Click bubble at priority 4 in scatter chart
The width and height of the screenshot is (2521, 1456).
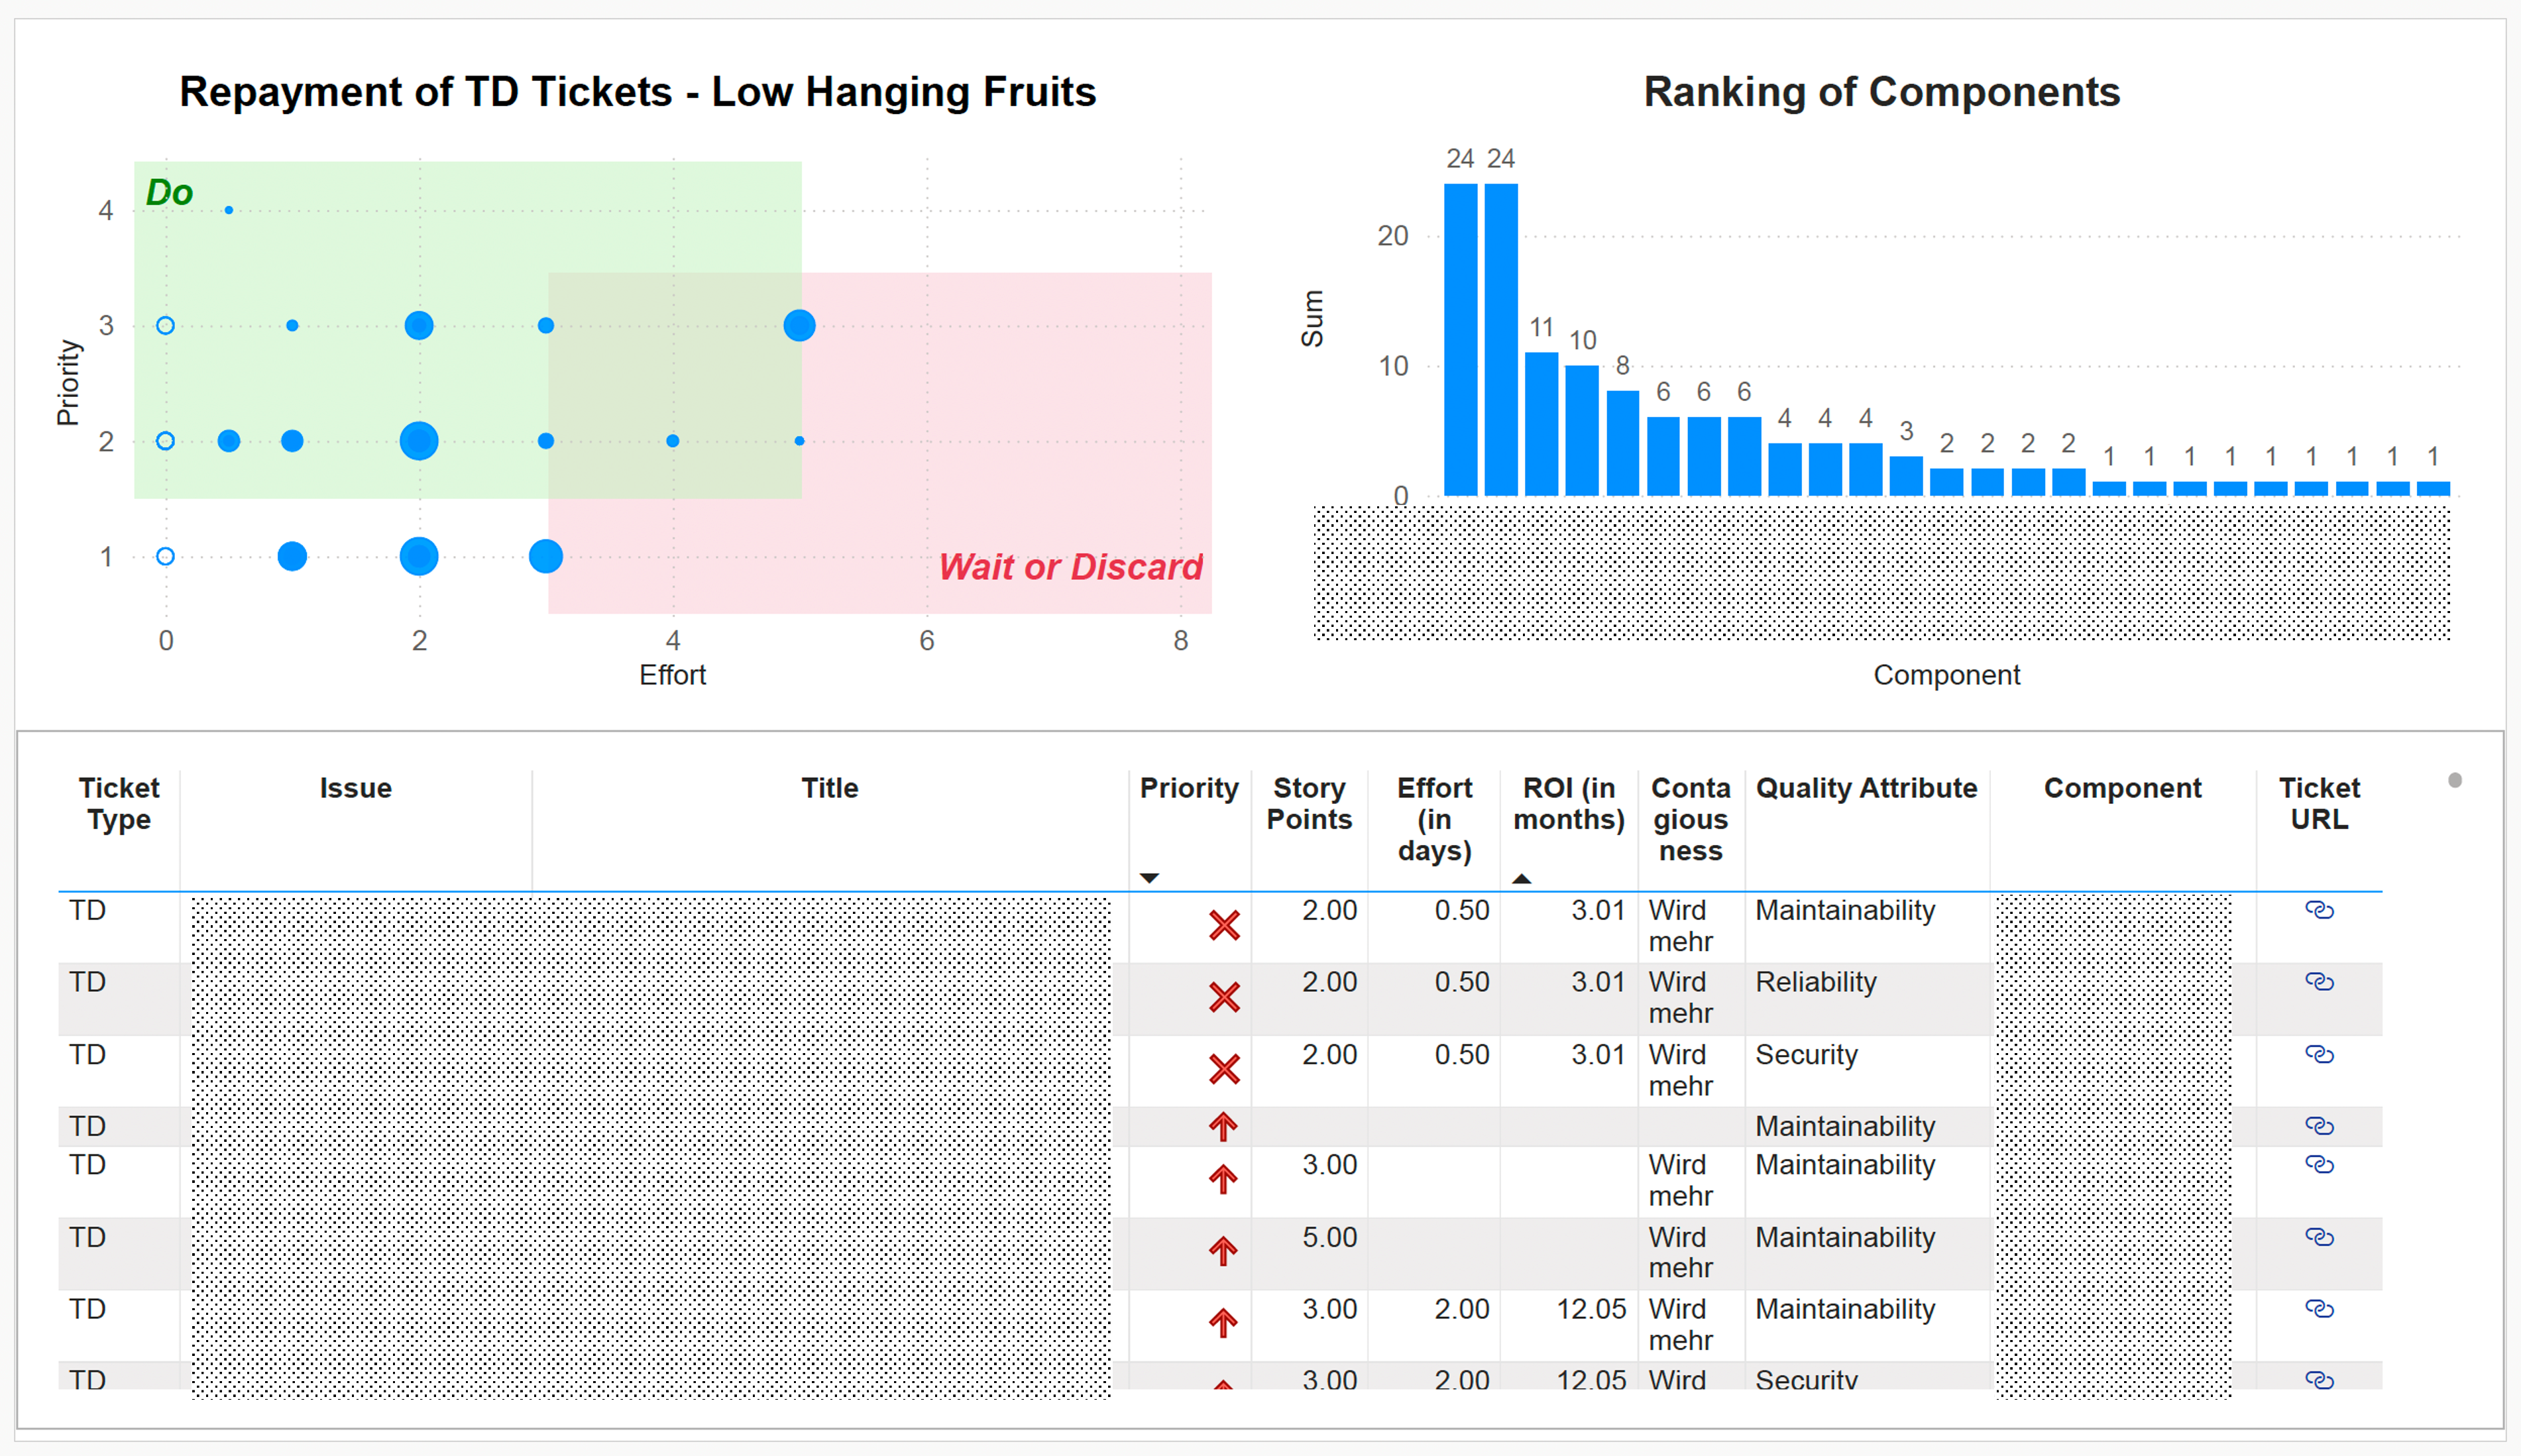click(x=229, y=210)
